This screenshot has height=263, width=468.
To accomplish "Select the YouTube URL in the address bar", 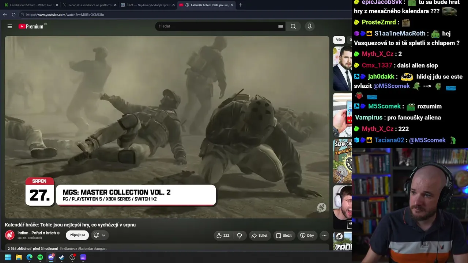I will click(x=65, y=15).
